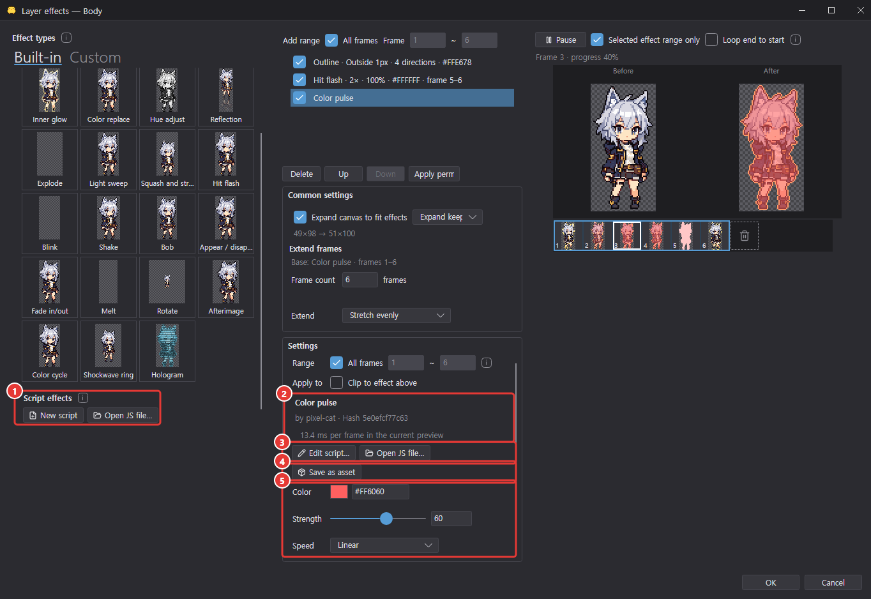Delete frame with the trash icon
The image size is (871, 599).
click(745, 236)
